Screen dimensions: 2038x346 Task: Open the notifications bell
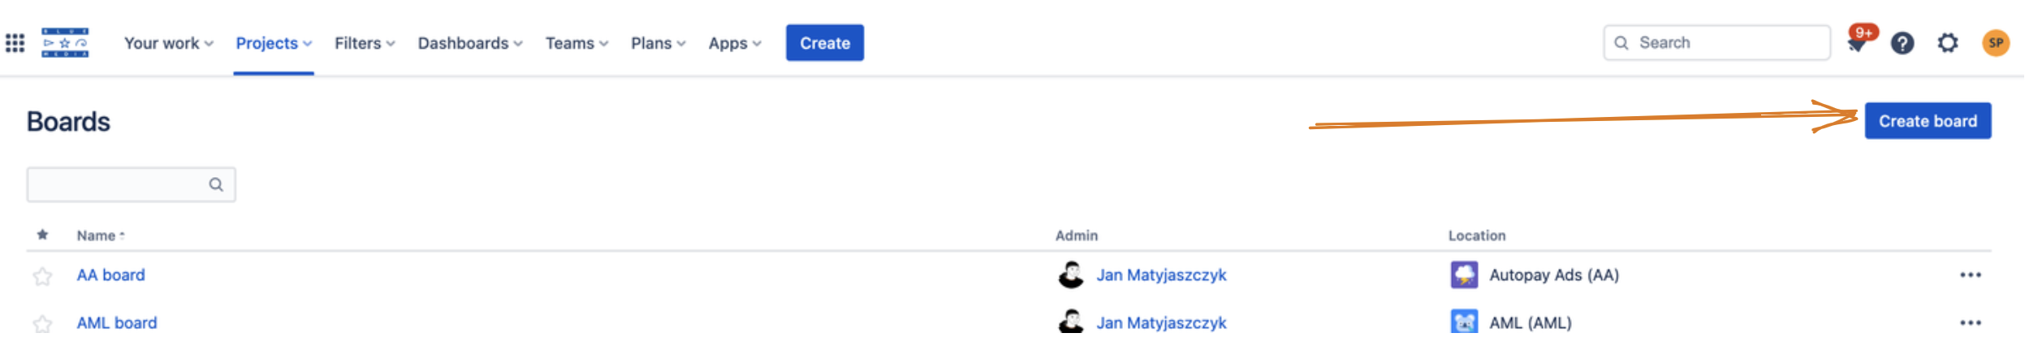click(x=1857, y=43)
